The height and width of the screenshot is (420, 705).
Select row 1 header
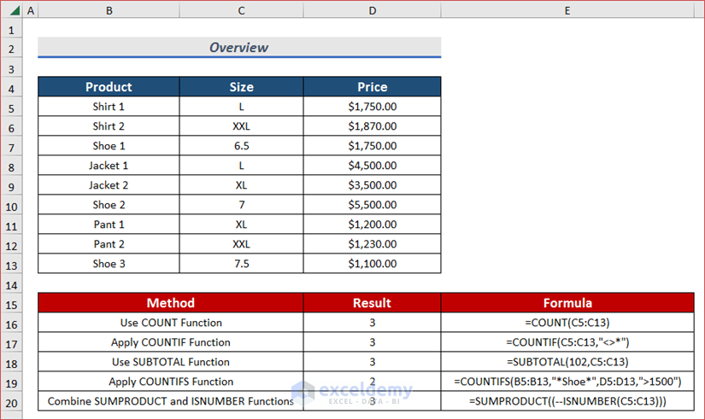click(11, 30)
